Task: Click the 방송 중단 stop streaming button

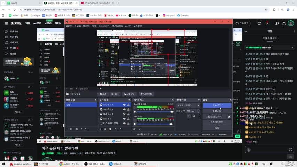Action: 217,105
